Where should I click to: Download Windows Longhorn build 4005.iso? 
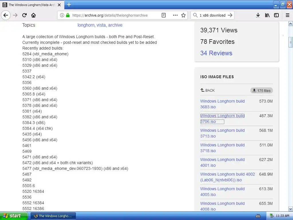(222, 192)
